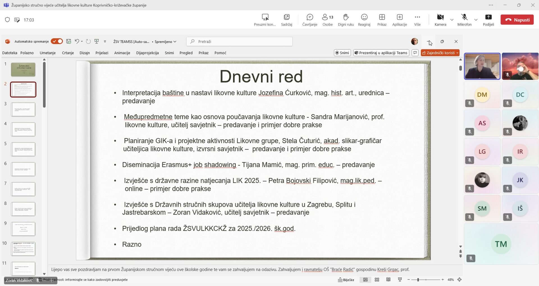Click the 48% zoom level
The height and width of the screenshot is (286, 539).
[x=451, y=280]
